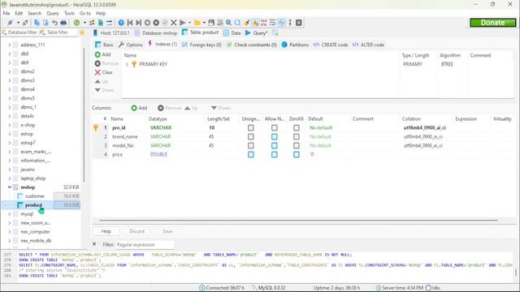Toggle the wrap long lines icon
The width and height of the screenshot is (520, 292).
[273, 23]
